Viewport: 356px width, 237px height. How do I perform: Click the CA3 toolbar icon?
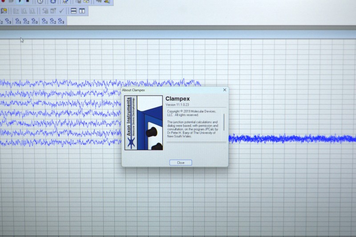[61, 21]
